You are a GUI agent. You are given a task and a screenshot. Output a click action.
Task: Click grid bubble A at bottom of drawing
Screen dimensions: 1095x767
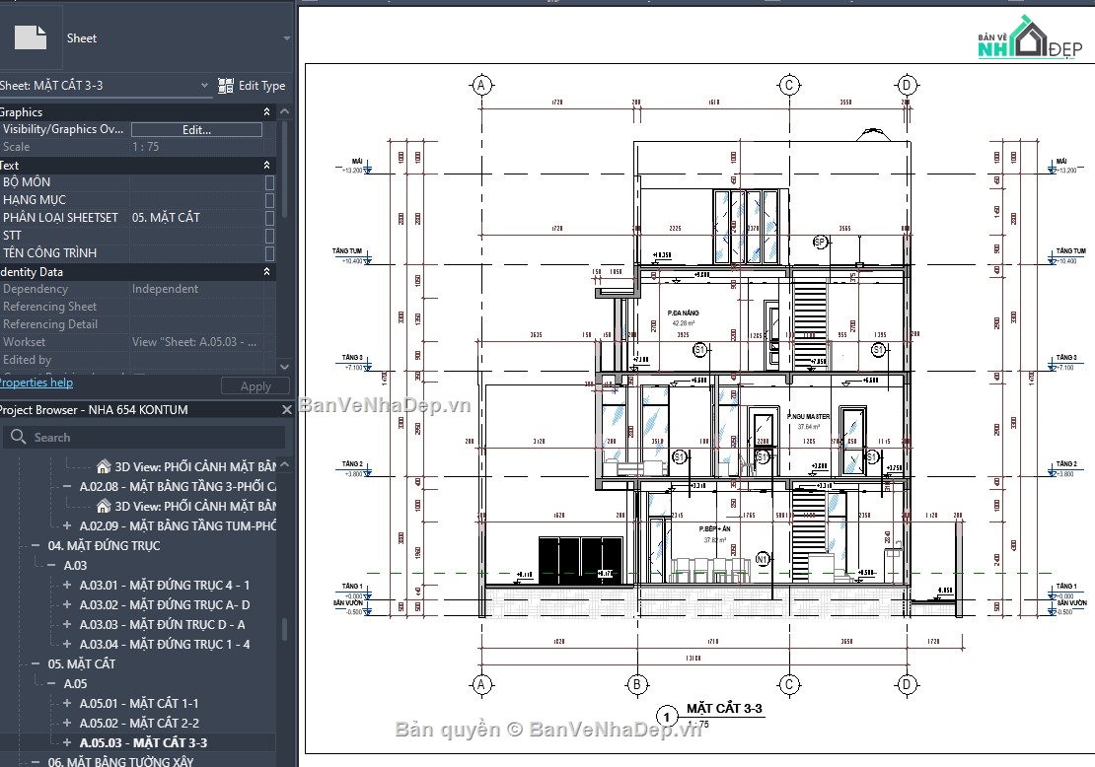[480, 684]
